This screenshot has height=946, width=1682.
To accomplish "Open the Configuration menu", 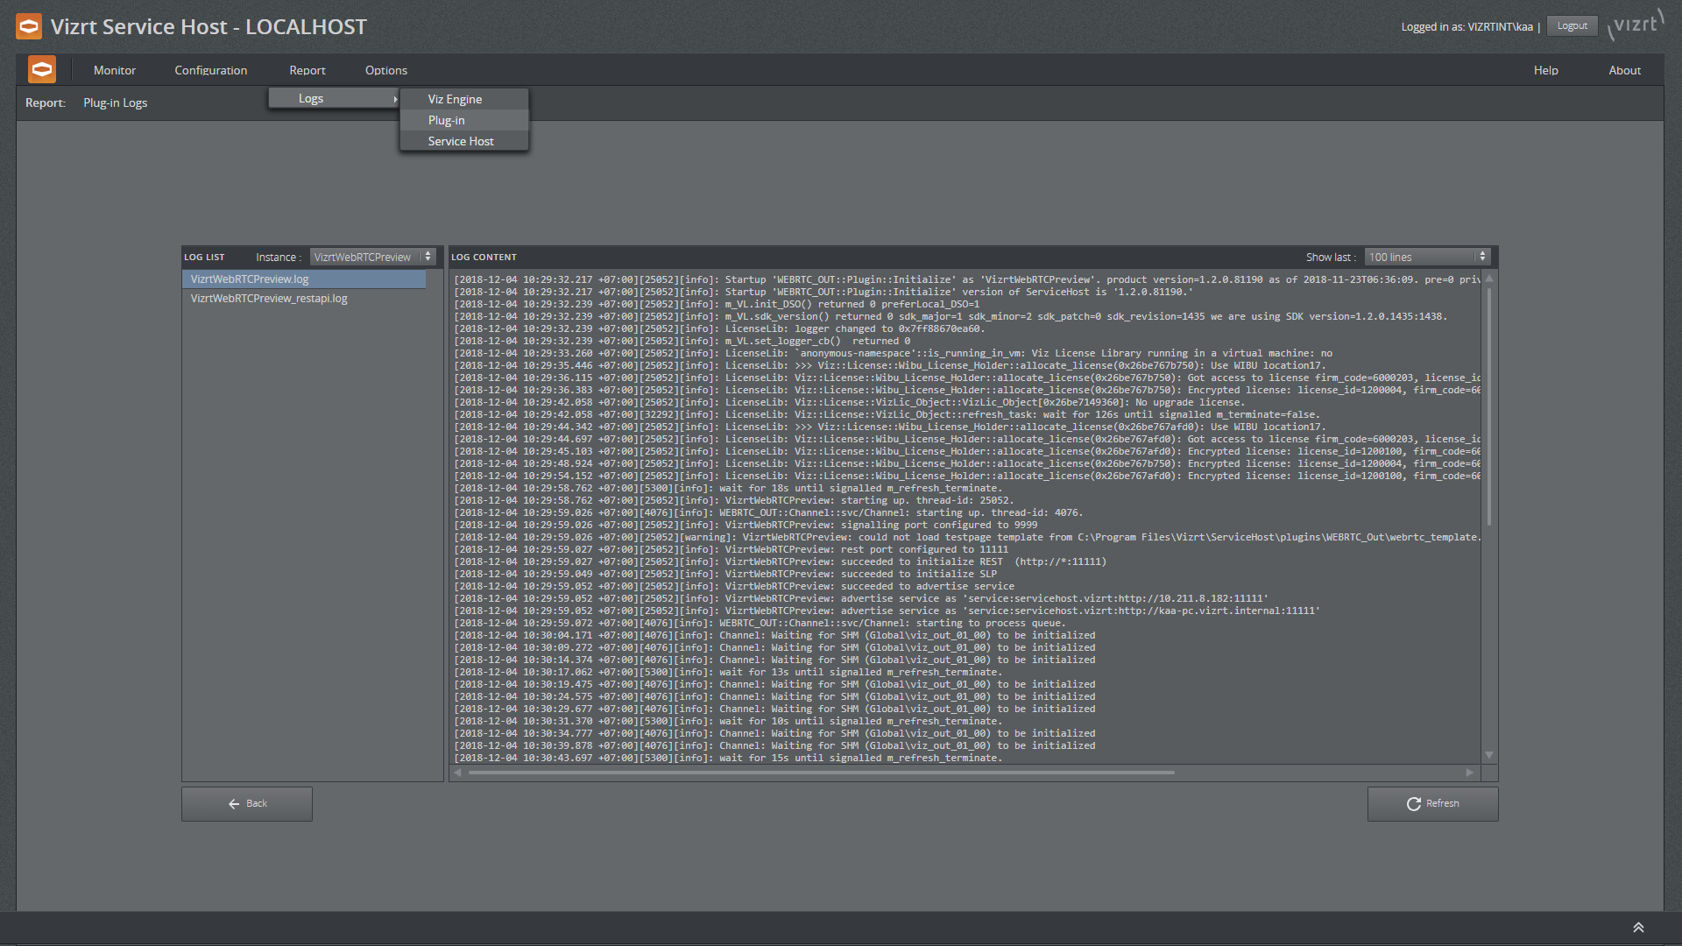I will [x=210, y=70].
